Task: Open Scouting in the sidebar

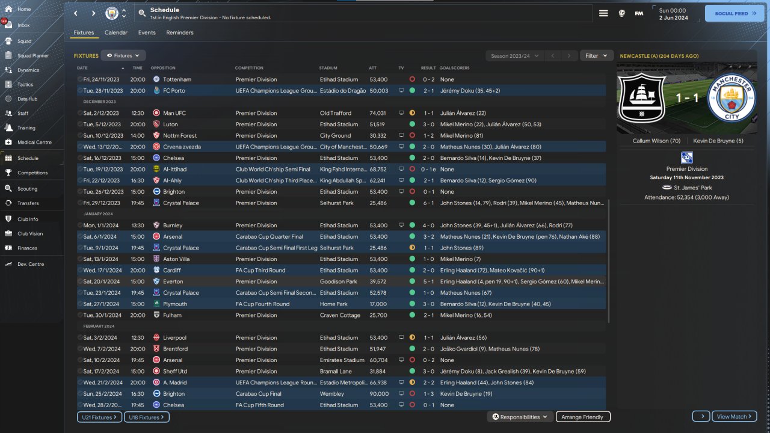Action: tap(27, 189)
